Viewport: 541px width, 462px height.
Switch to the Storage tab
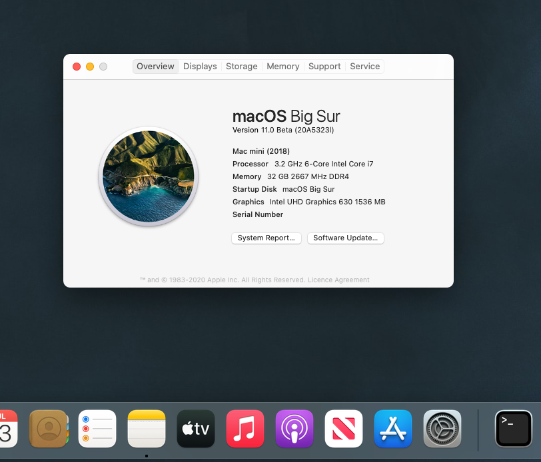pos(241,66)
